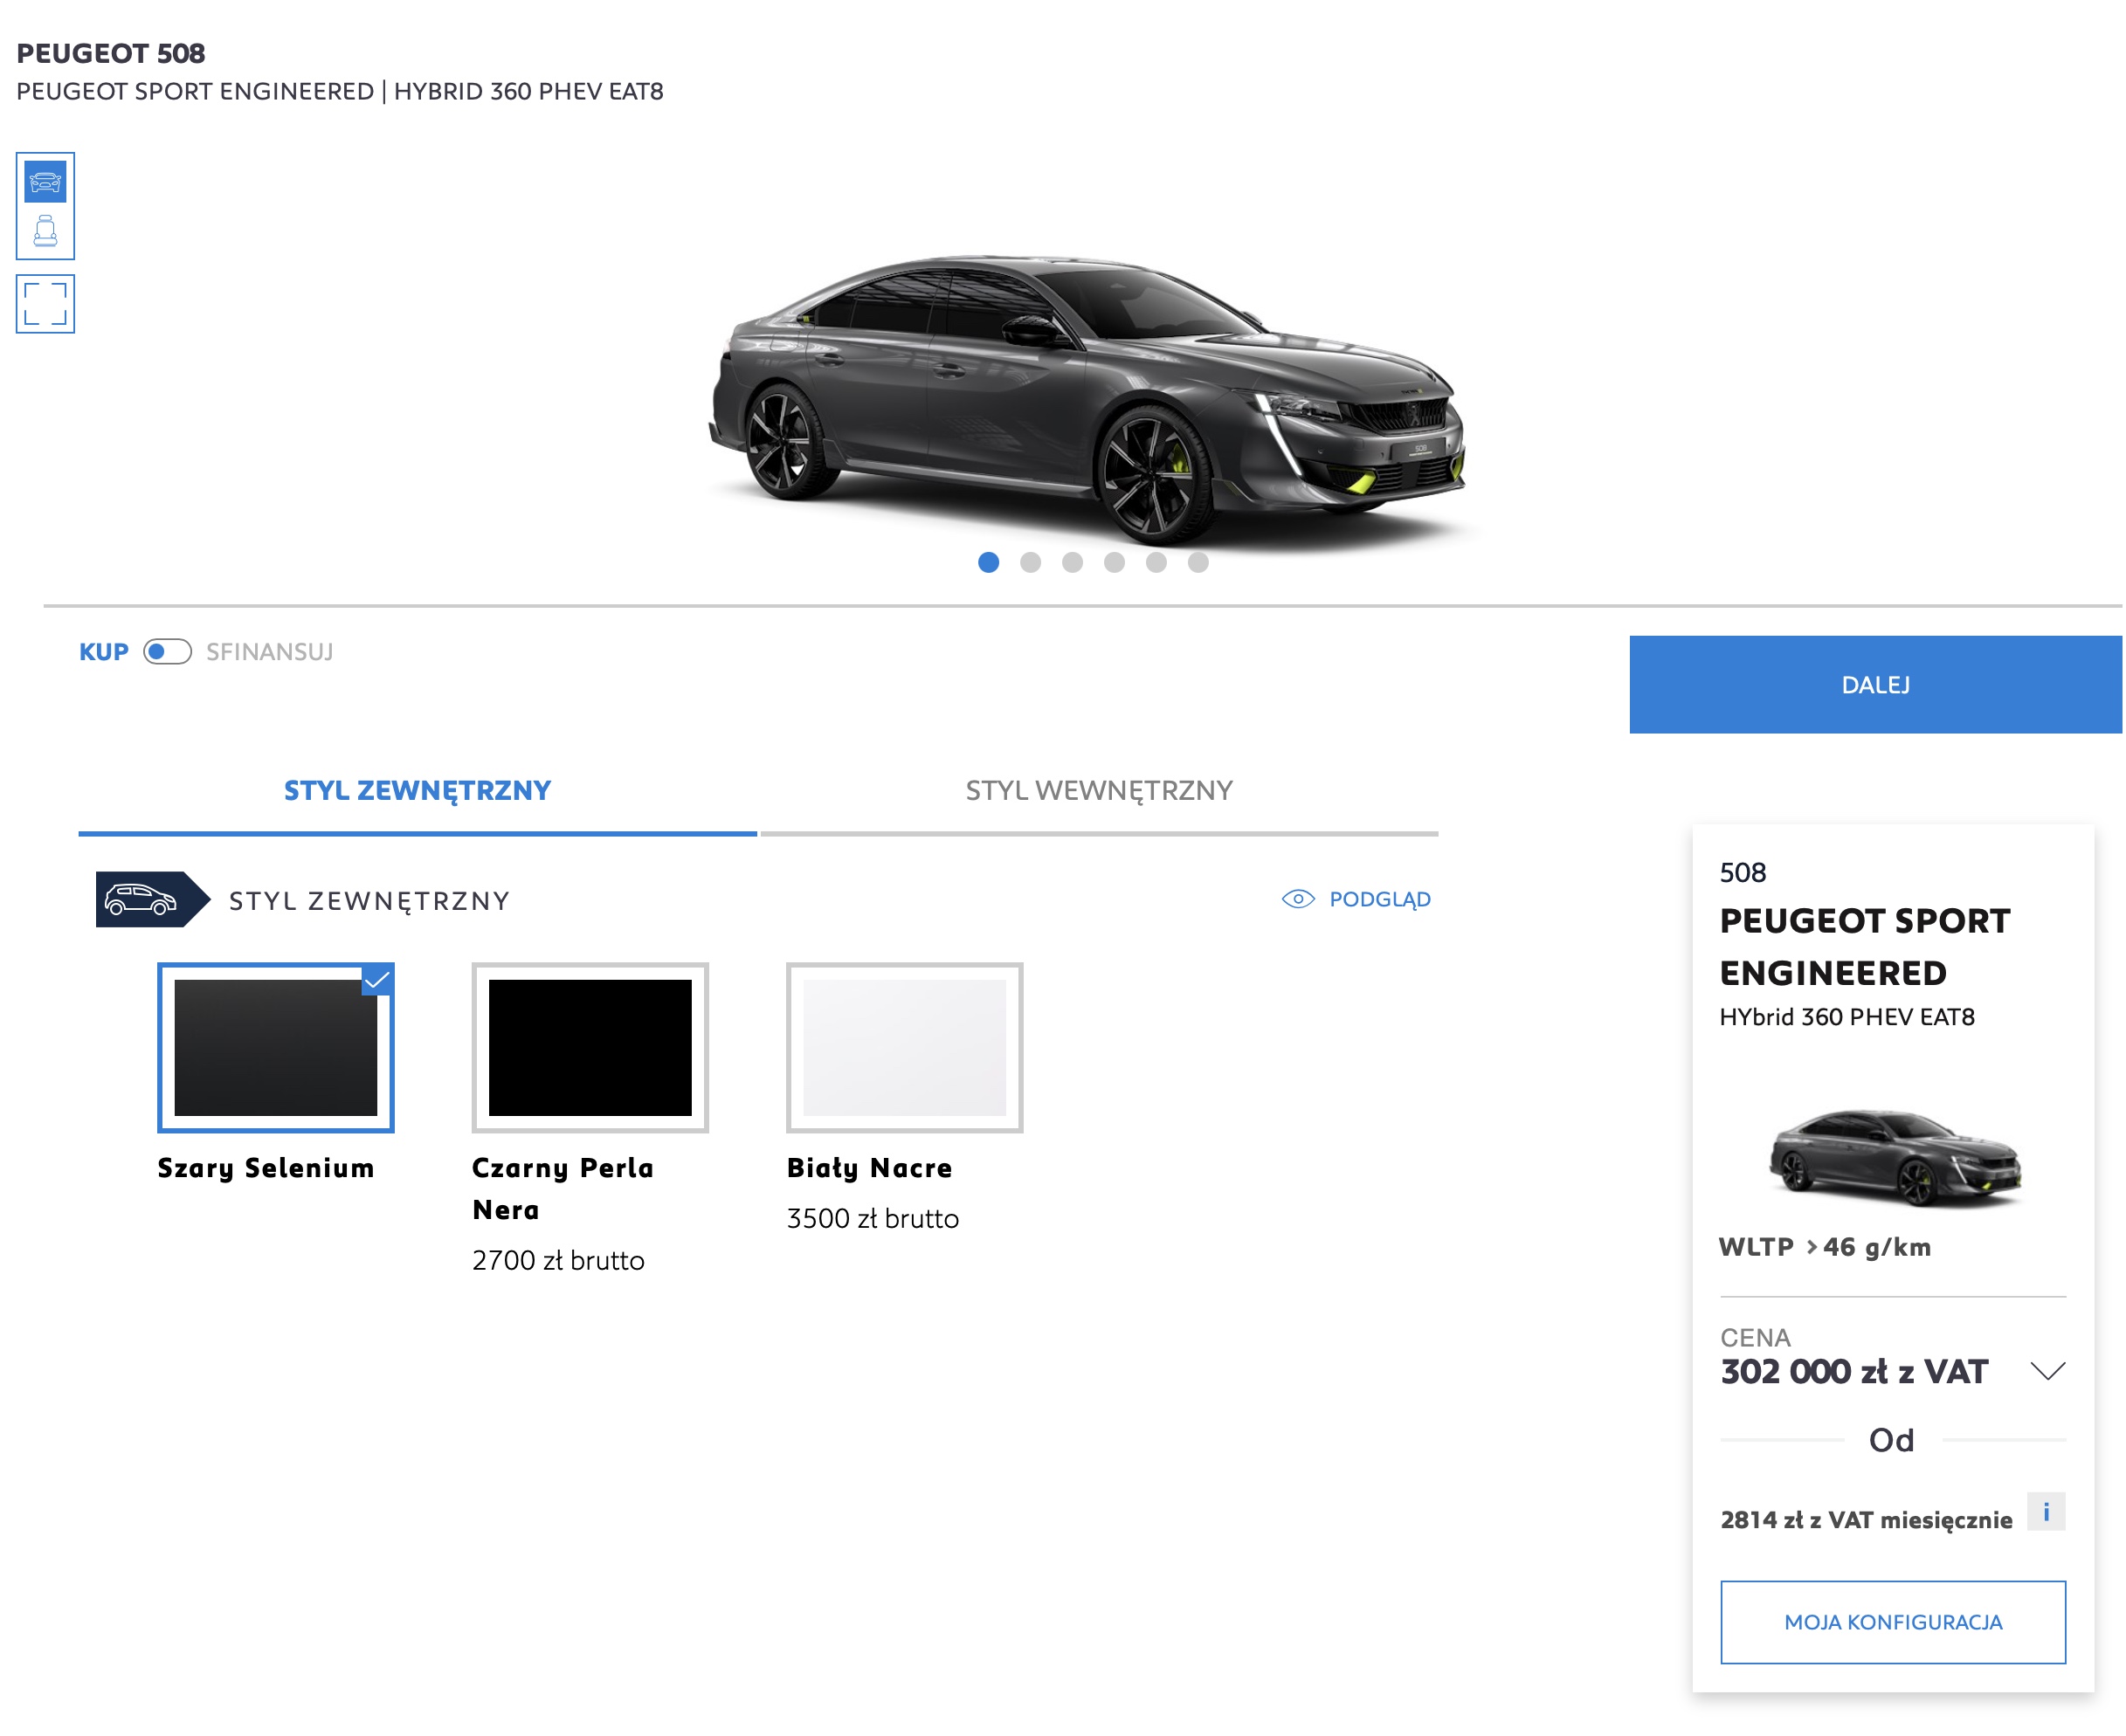Viewport: 2126px width, 1736px height.
Task: Click the Biały Nacre label
Action: pyautogui.click(x=870, y=1168)
